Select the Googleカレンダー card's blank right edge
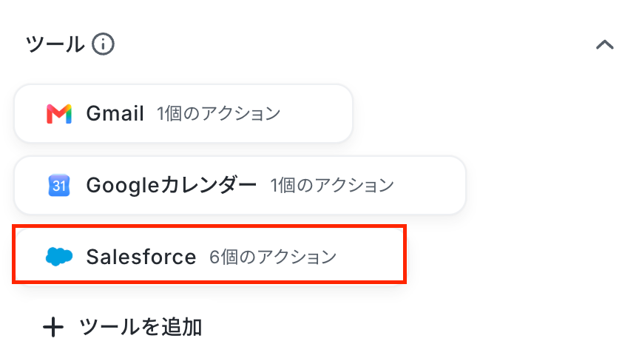The image size is (639, 361). tap(430, 186)
